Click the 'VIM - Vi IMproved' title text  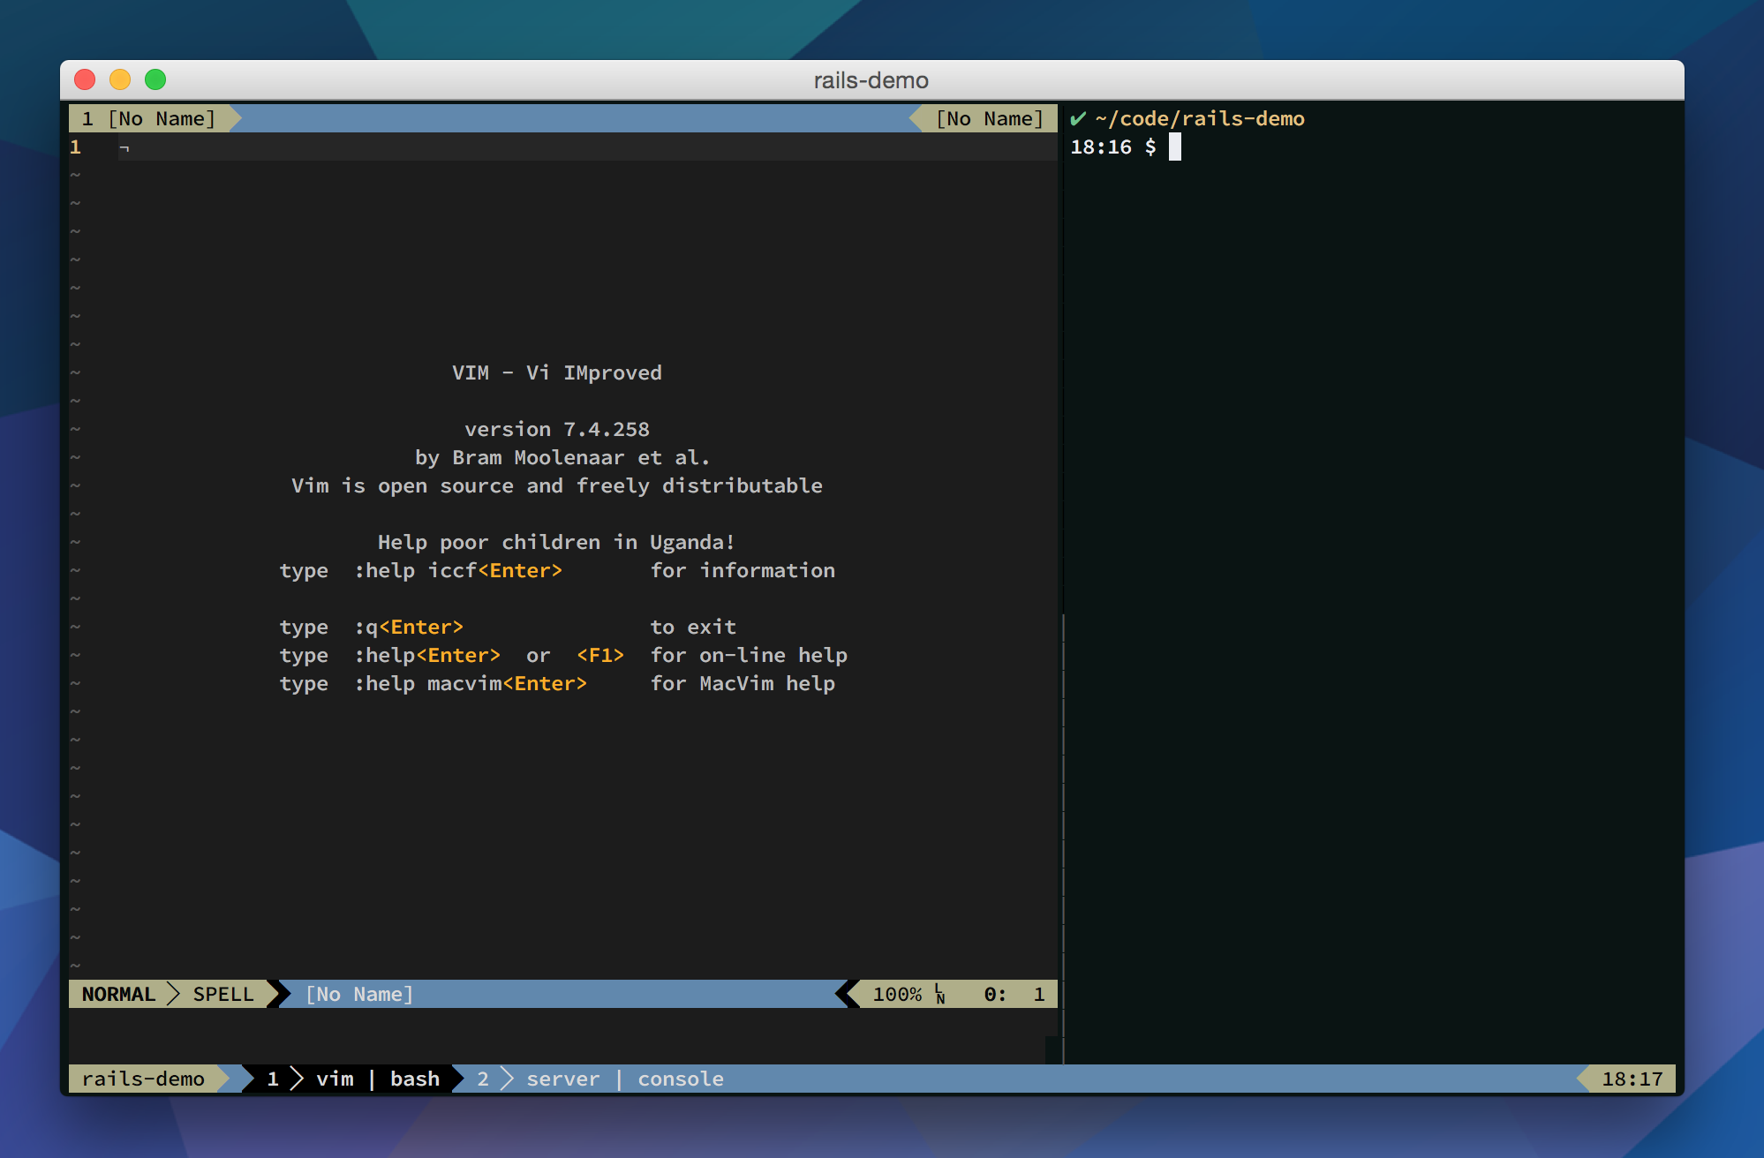click(x=557, y=372)
